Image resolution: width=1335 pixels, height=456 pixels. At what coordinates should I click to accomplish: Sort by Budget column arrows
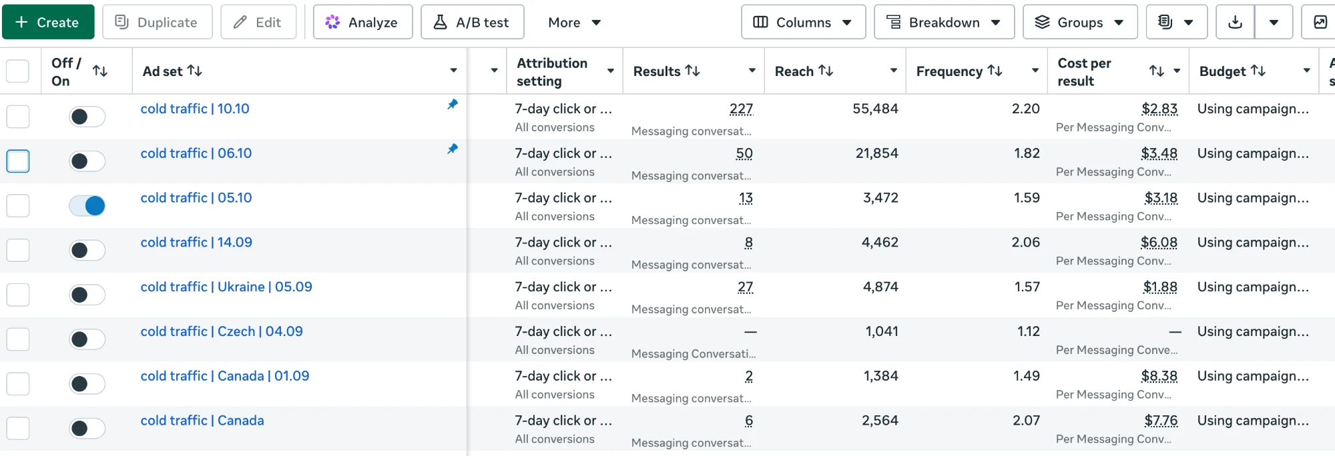pyautogui.click(x=1258, y=71)
